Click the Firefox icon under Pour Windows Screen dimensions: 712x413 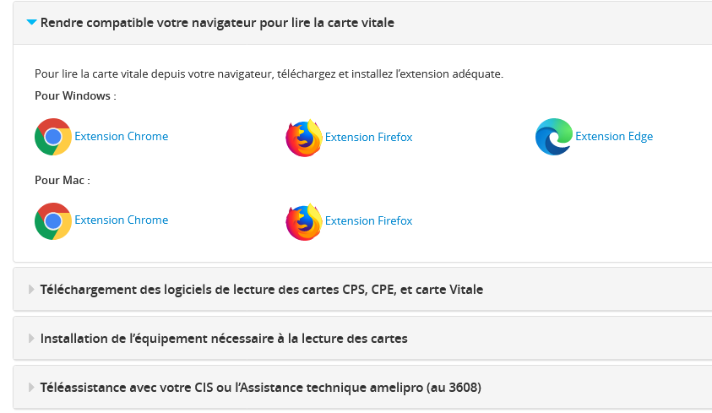point(304,138)
